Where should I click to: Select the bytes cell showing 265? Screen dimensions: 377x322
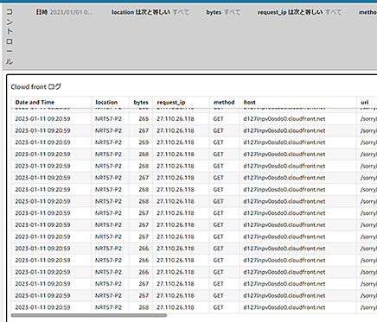pos(144,119)
